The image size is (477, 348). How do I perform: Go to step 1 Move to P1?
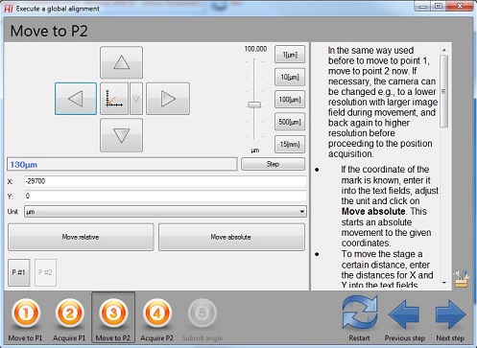pyautogui.click(x=26, y=318)
